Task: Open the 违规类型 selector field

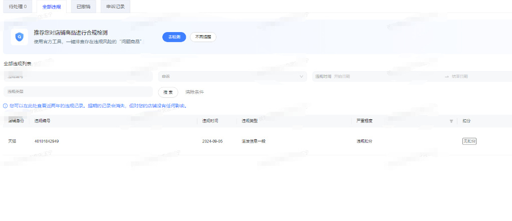Action: coord(78,92)
